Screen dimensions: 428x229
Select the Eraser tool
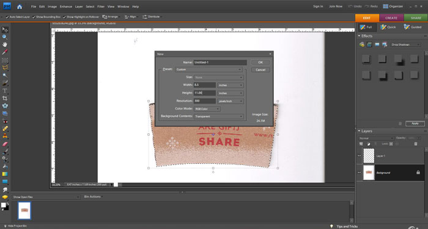coord(5,144)
